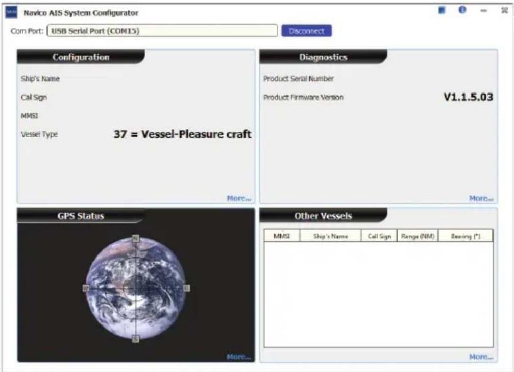Click the blue info icon in title bar
The height and width of the screenshot is (372, 514).
(x=462, y=10)
